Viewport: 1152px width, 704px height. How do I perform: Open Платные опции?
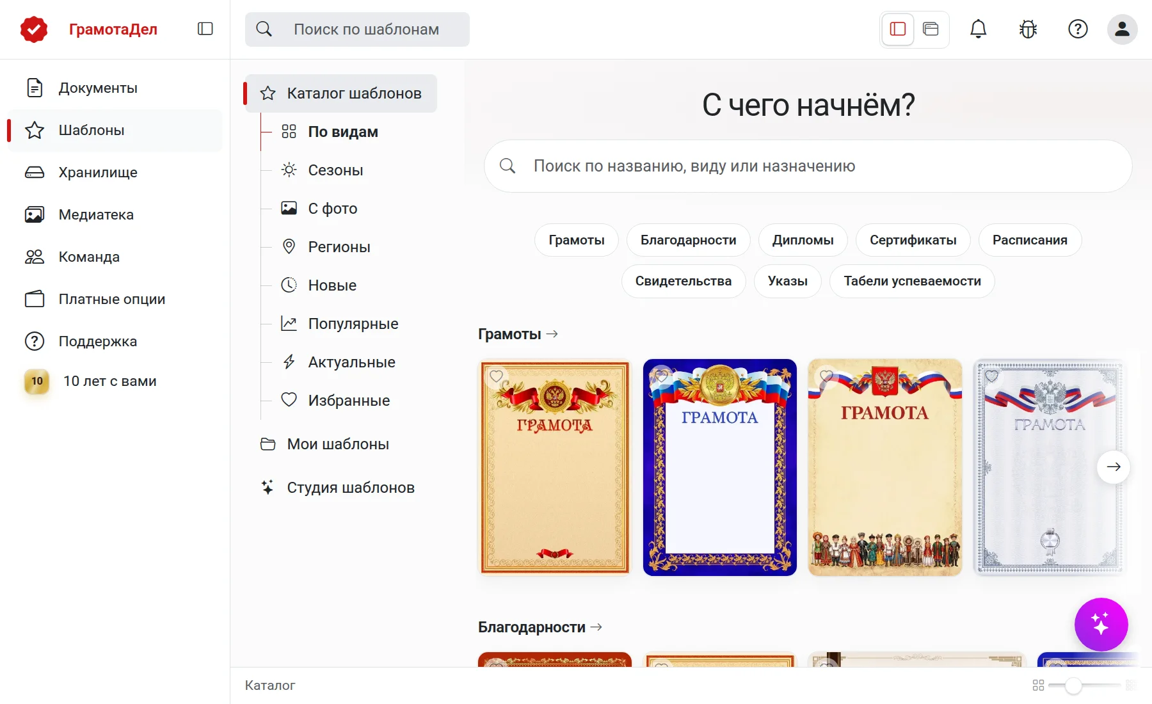click(x=115, y=299)
